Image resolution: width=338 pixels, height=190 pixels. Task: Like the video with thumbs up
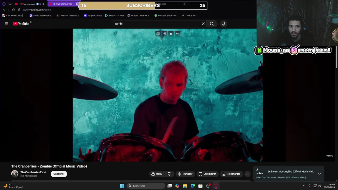157,174
